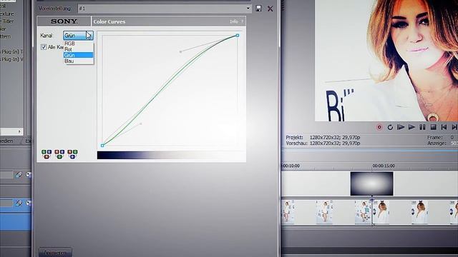This screenshot has height=257, width=458.
Task: Select the generated vignette clip on timeline
Action: click(x=371, y=183)
